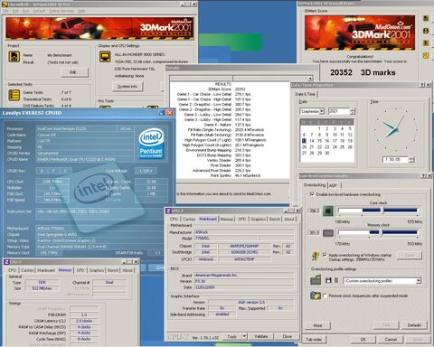Open the Custom overclocking profile dropdown
434x347 pixels.
point(419,281)
